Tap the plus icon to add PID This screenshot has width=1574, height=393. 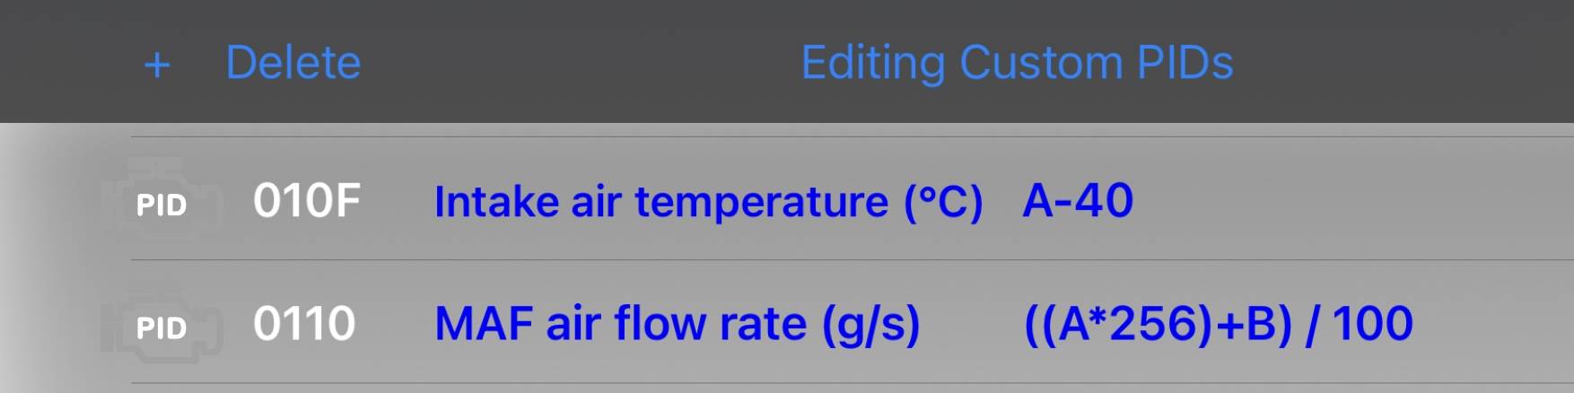click(157, 65)
